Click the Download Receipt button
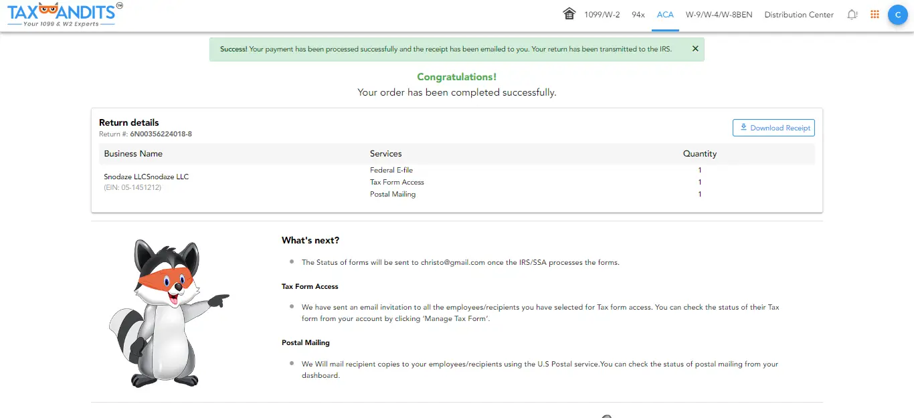Image resolution: width=914 pixels, height=418 pixels. 773,128
